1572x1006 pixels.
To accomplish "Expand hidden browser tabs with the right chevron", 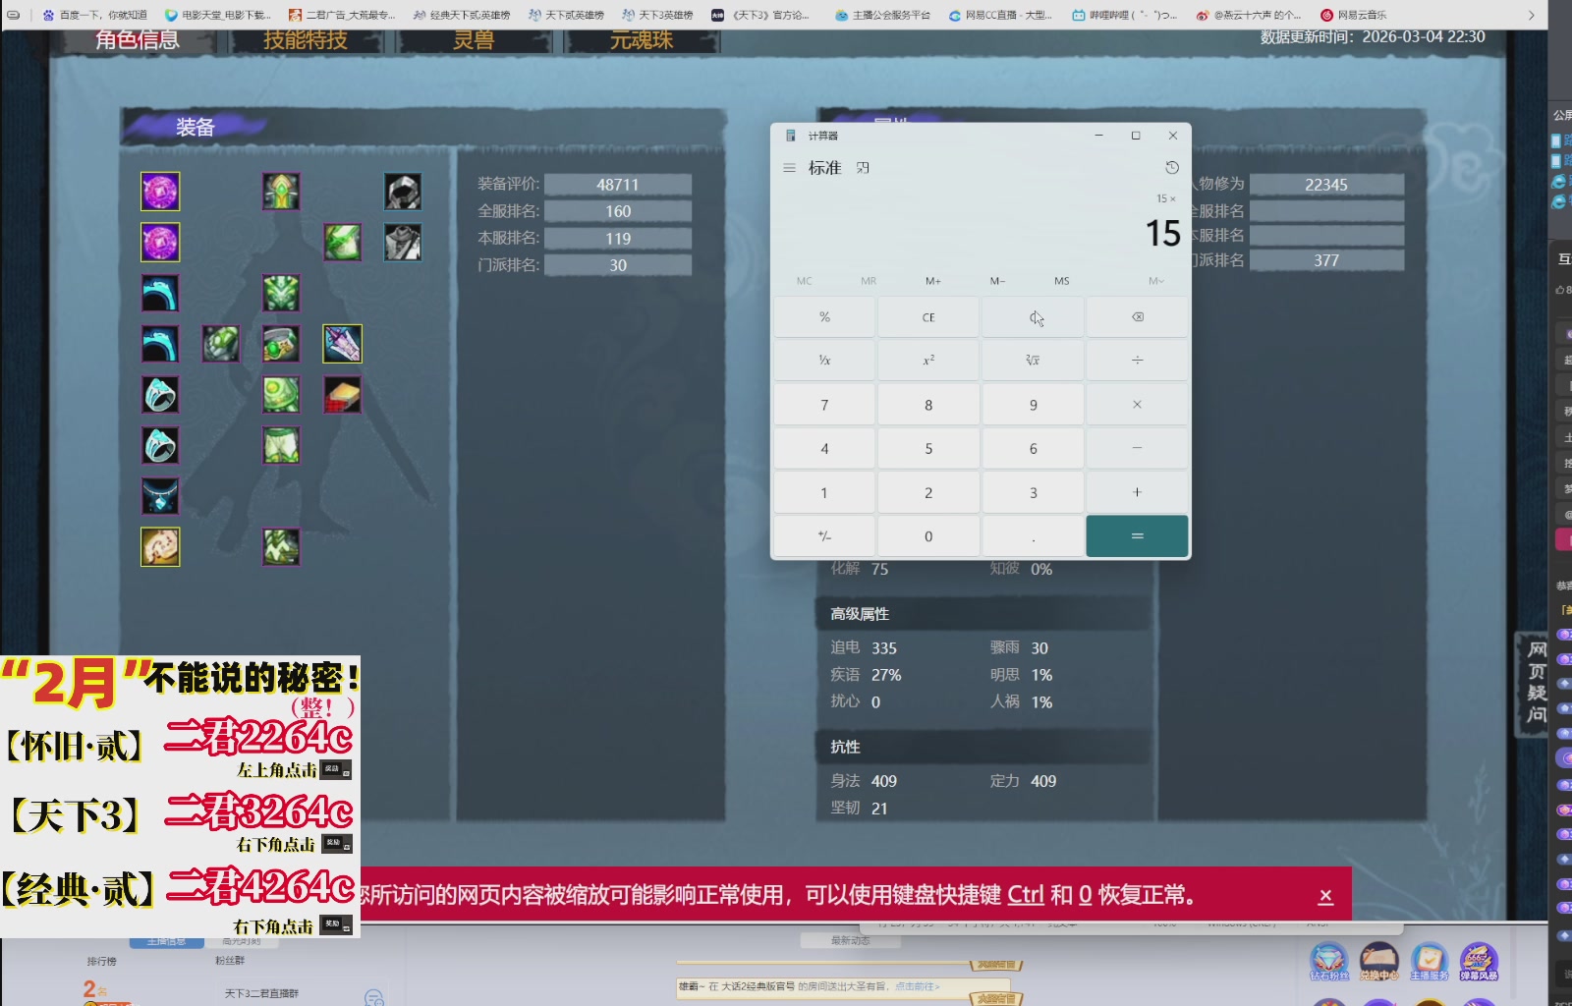I will point(1531,16).
